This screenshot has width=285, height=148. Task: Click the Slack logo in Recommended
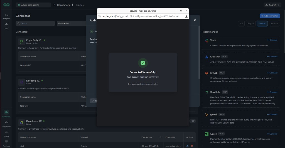point(207,40)
